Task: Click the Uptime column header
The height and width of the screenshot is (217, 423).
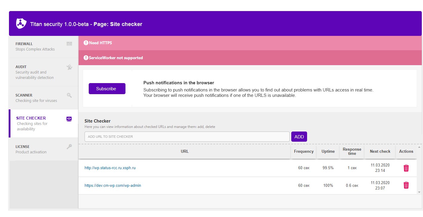Action: (328, 151)
